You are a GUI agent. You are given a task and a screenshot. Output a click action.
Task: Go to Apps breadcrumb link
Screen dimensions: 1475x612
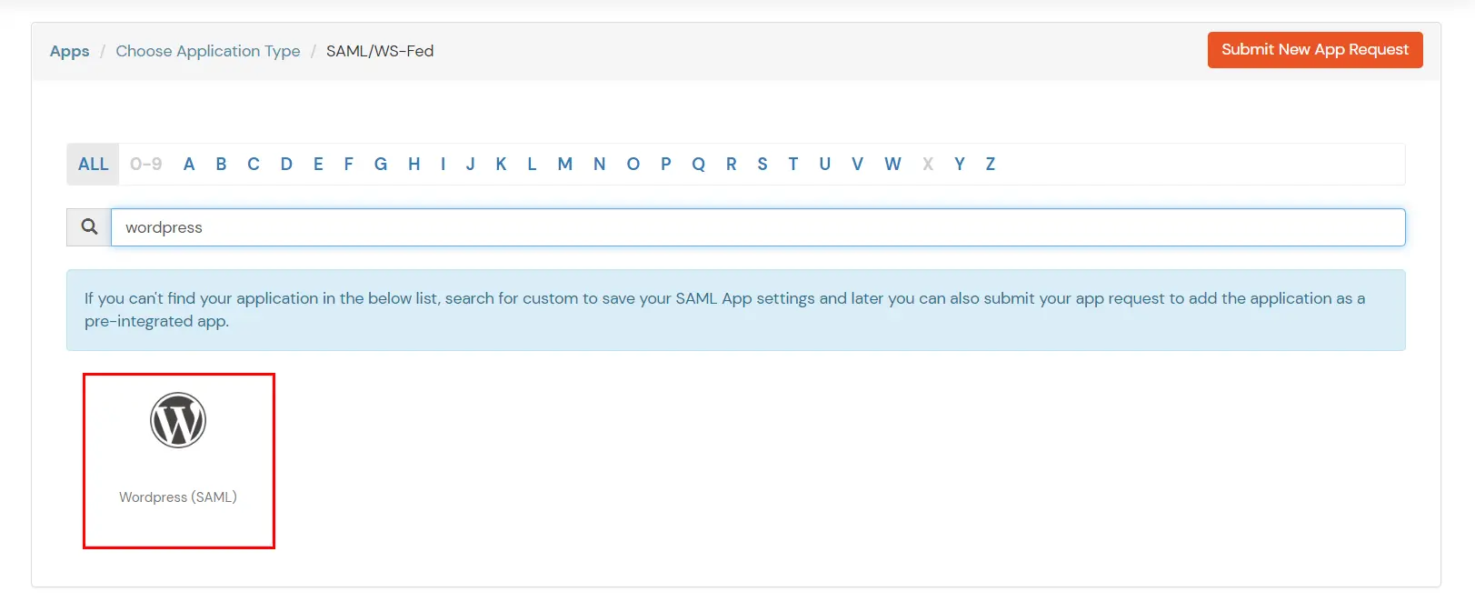[x=70, y=51]
